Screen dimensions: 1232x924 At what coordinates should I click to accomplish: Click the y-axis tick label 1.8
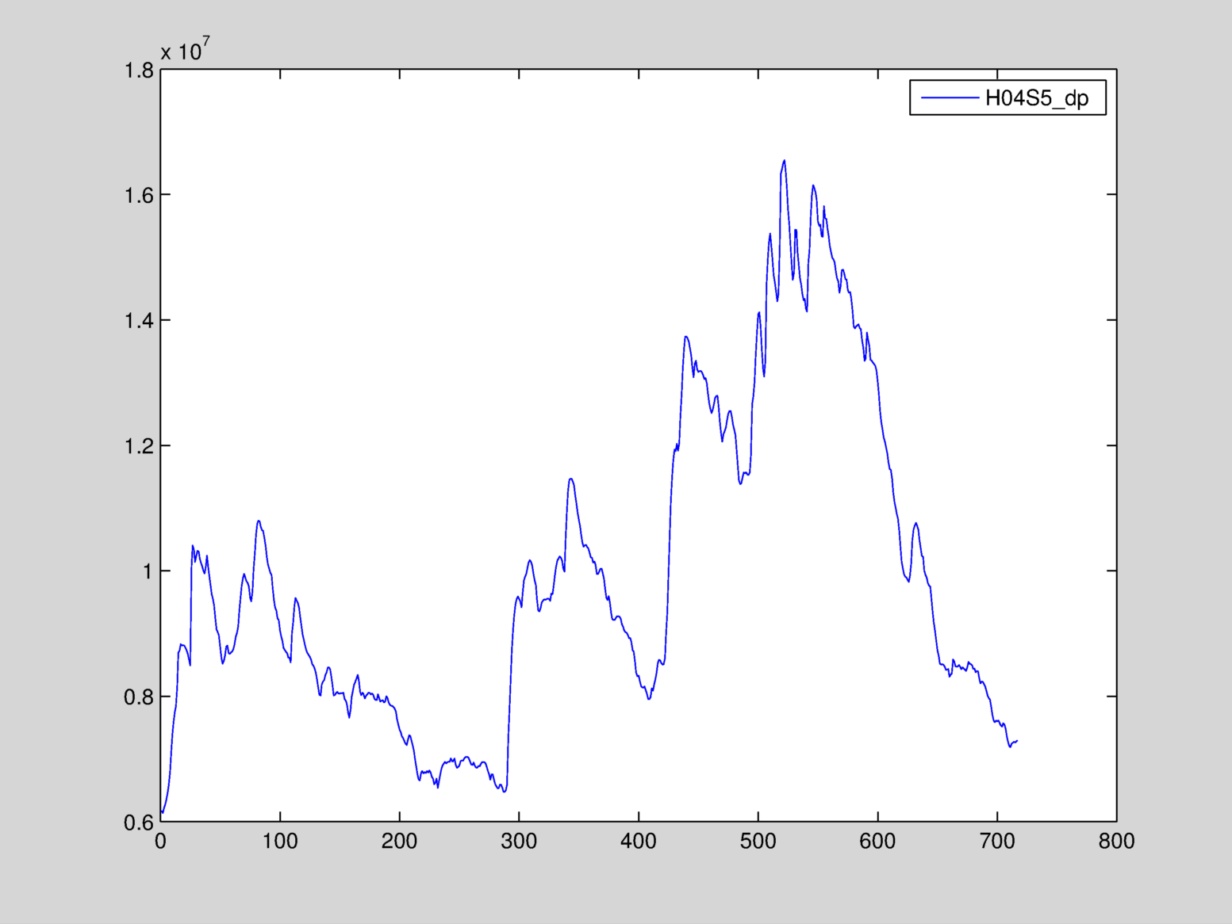(x=139, y=71)
